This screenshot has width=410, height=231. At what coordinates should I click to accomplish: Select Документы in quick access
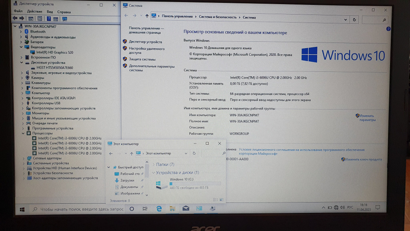pos(129,187)
